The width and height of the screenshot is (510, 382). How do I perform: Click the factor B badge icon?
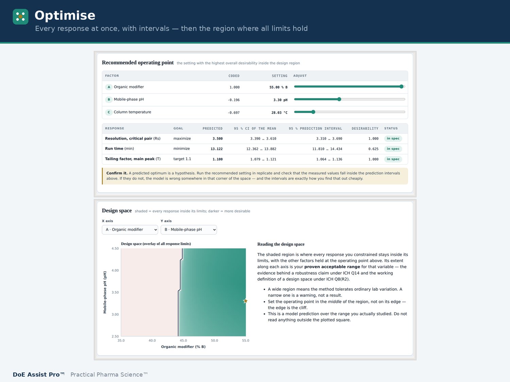point(109,99)
